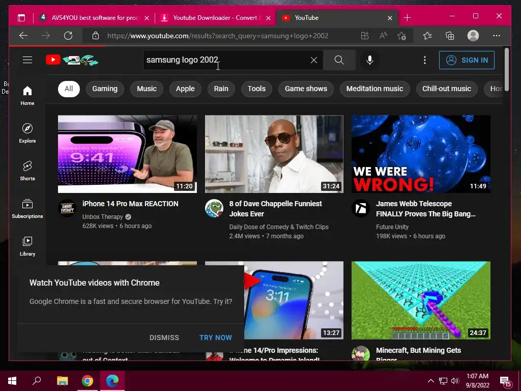
Task: Open File Explorer from taskbar
Action: coord(62,381)
